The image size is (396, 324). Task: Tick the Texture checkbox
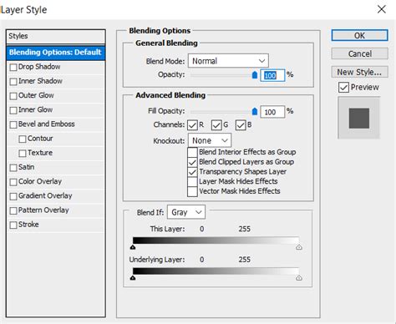tap(23, 154)
